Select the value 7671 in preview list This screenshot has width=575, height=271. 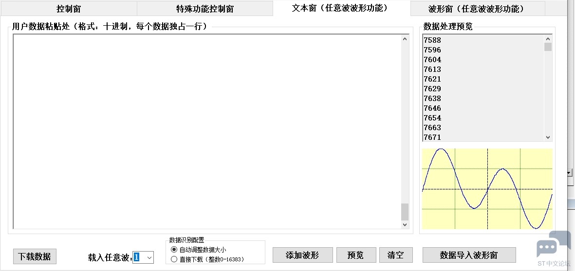[x=432, y=137]
